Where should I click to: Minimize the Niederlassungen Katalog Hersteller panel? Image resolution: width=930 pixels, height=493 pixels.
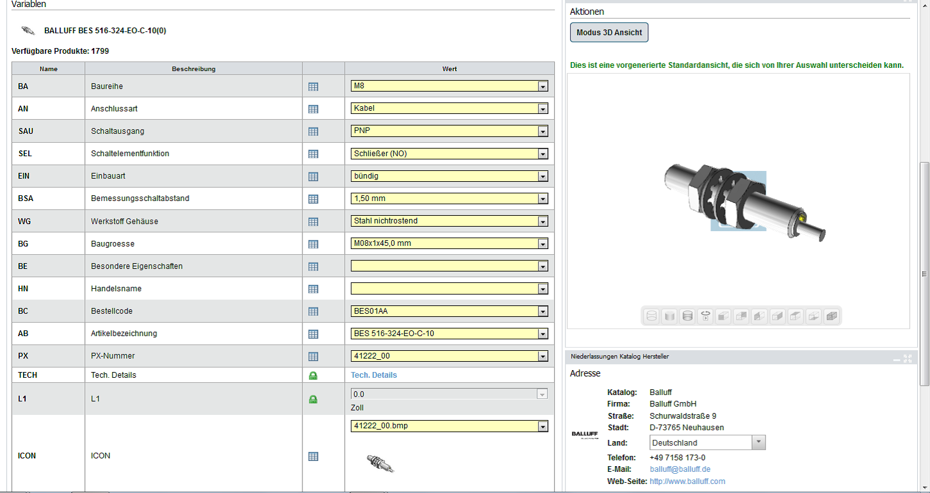897,359
